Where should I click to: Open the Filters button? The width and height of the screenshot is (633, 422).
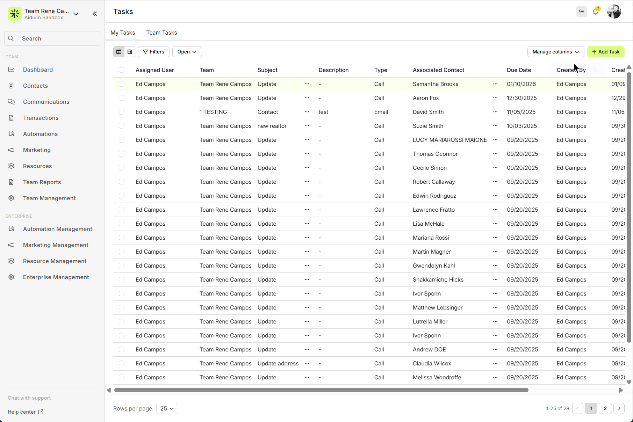pyautogui.click(x=153, y=52)
